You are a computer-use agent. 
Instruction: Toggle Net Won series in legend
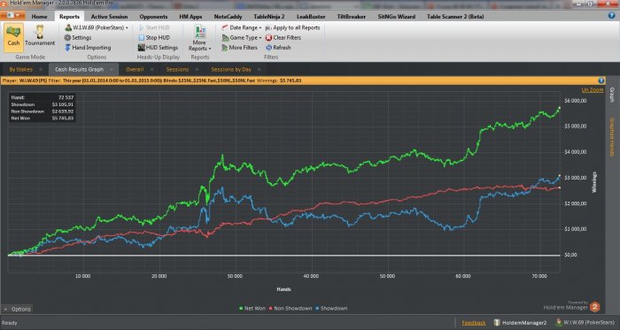click(x=252, y=308)
